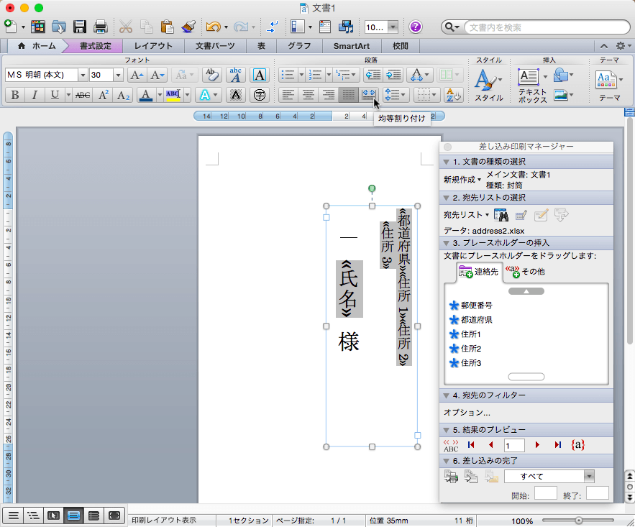Open the すべて records dropdown

589,476
